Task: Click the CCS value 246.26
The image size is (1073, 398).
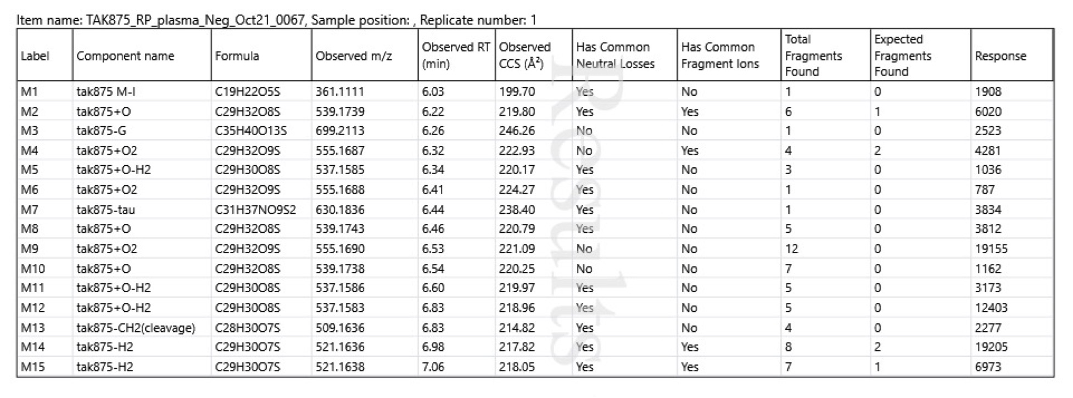Action: pos(516,131)
